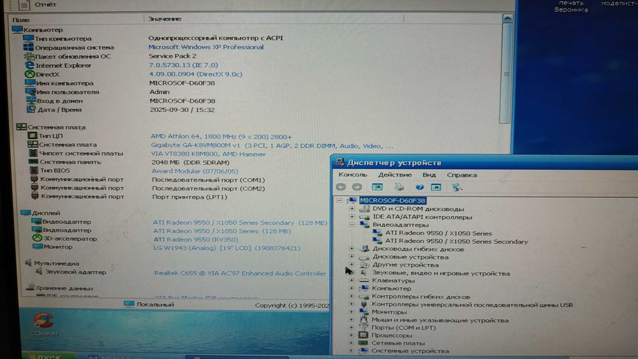The height and width of the screenshot is (359, 638).
Task: Click the Мультимедиа group row
Action: pyautogui.click(x=52, y=263)
